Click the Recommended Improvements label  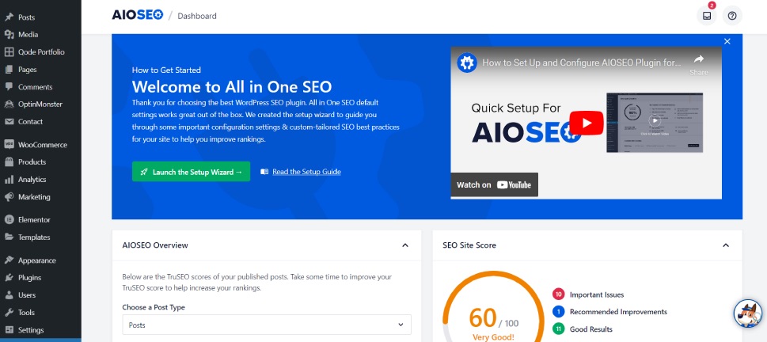(x=618, y=312)
